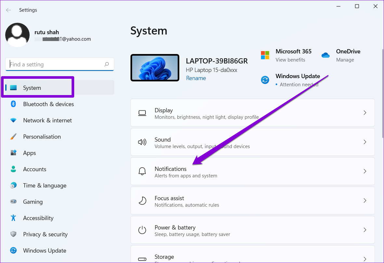Open Time & language settings
Viewport: 384px width, 263px height.
click(x=60, y=186)
